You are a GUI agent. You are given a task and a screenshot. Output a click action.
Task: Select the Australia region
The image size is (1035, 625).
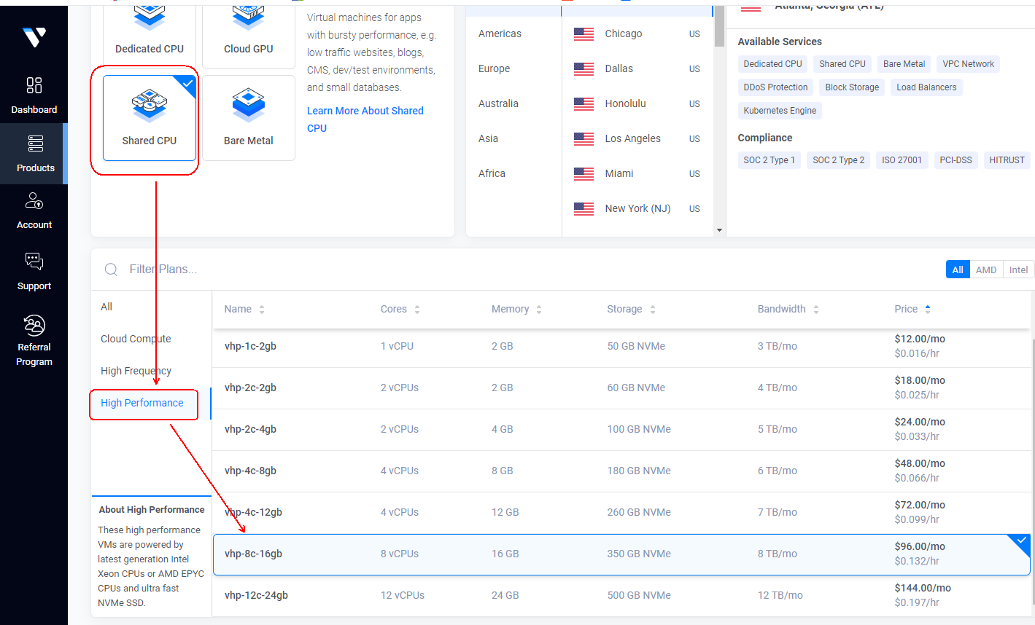click(x=498, y=103)
